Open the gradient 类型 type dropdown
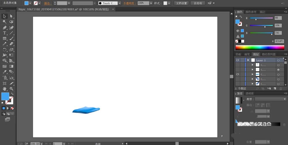 point(285,99)
